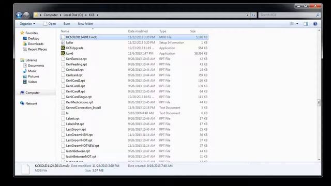The height and width of the screenshot is (186, 331).
Task: Select the KenFeeding.rpt file
Action: click(77, 64)
